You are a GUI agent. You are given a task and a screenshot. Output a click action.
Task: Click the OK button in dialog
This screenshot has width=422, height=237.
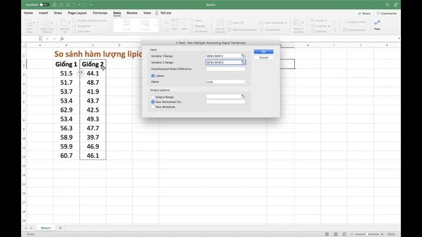pyautogui.click(x=264, y=51)
